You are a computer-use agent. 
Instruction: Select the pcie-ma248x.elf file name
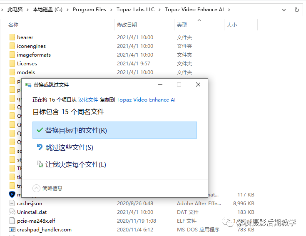pos(36,221)
